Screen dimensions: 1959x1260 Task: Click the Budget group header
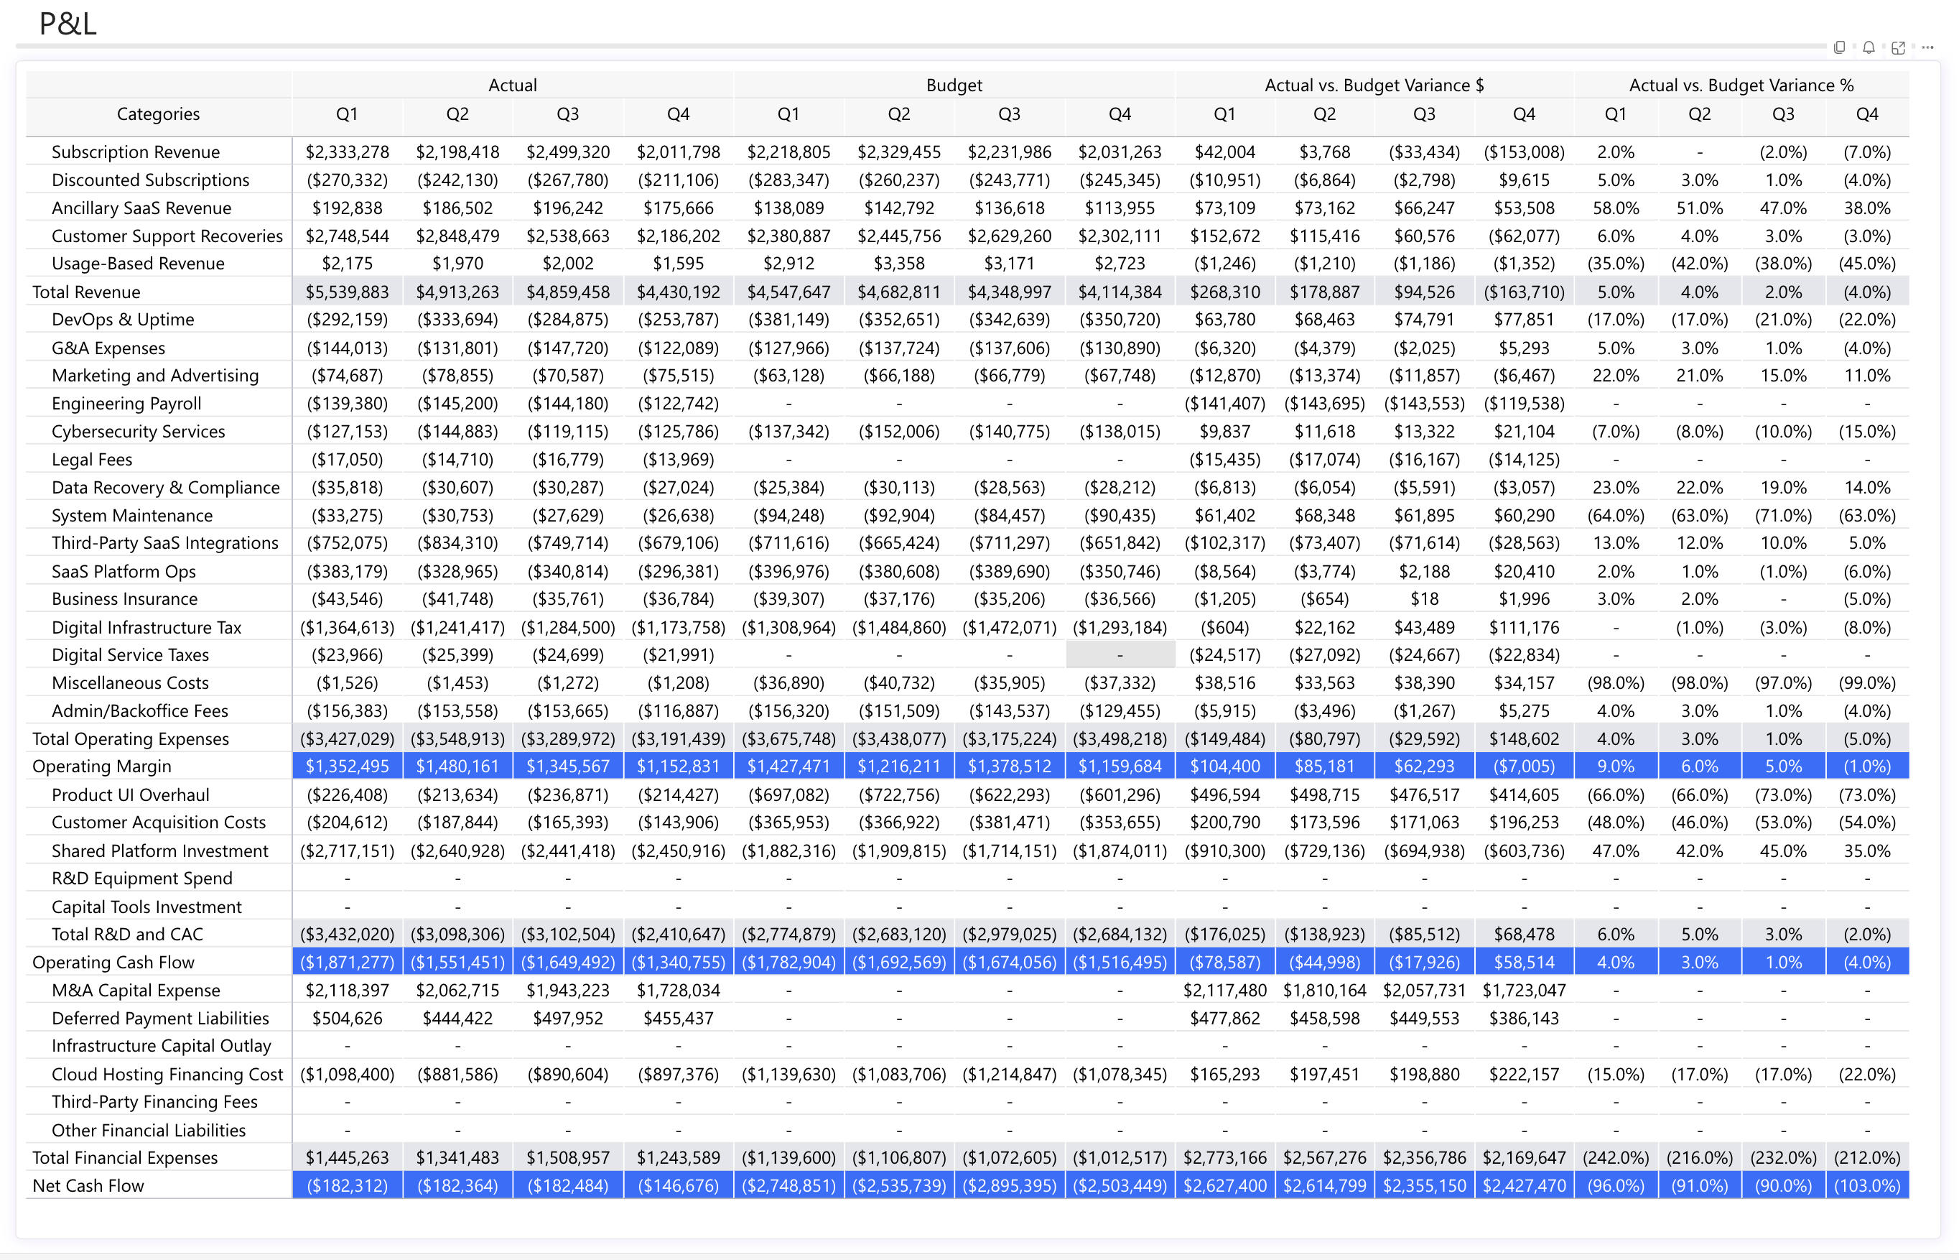[x=954, y=84]
